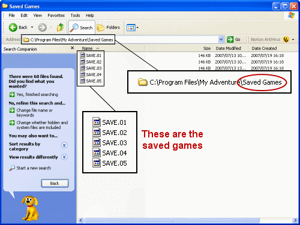
Task: Click the Up folder toolbar icon
Action: click(x=60, y=28)
